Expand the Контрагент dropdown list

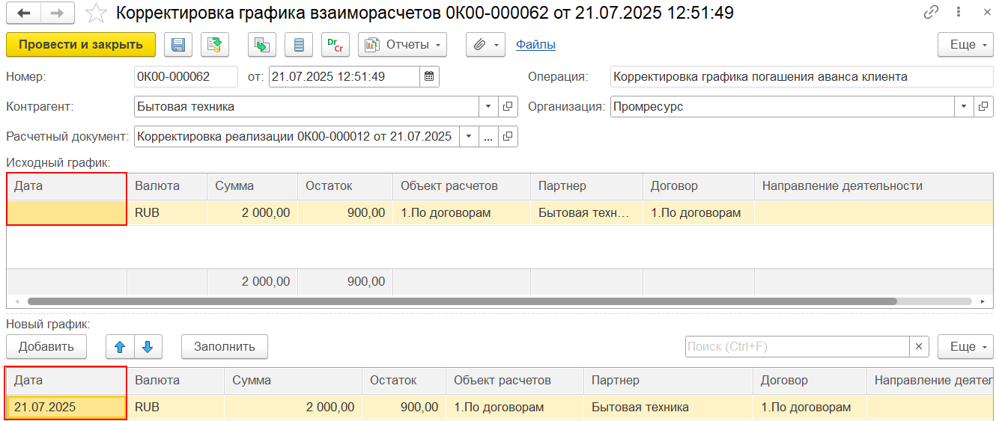coord(488,106)
